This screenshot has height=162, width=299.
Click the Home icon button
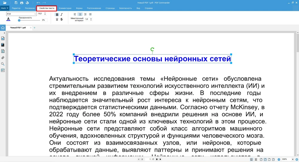tap(3, 28)
